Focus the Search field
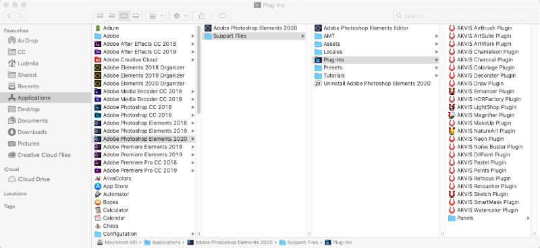Screen dimensions: 540x248 465,15
